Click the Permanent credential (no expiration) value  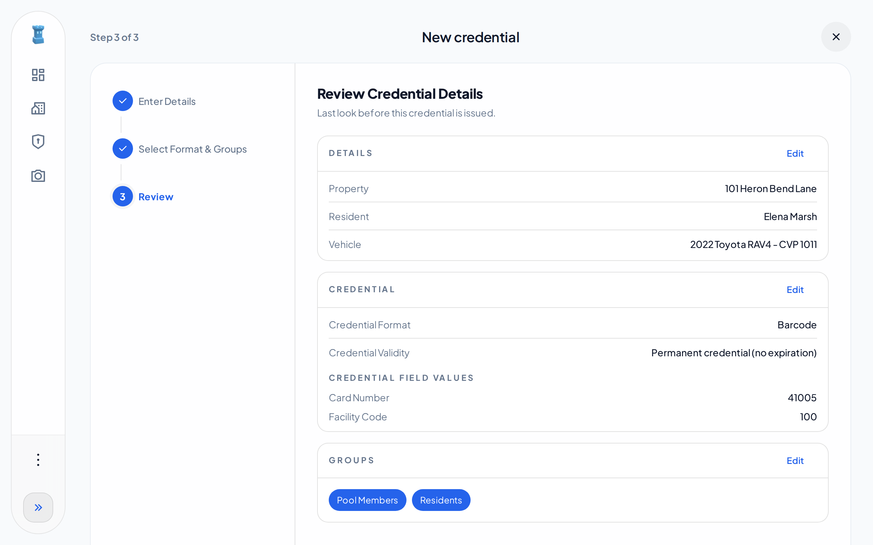pos(734,353)
